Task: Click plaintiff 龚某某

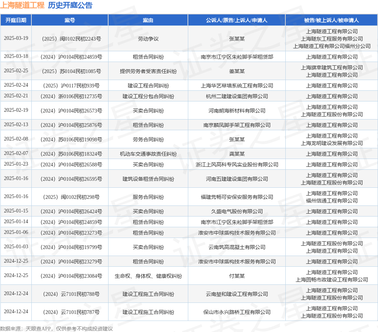Action: [x=237, y=154]
